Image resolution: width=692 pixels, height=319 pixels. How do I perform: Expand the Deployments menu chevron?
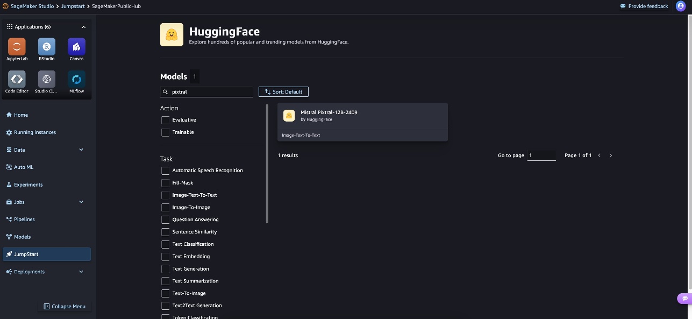[81, 272]
